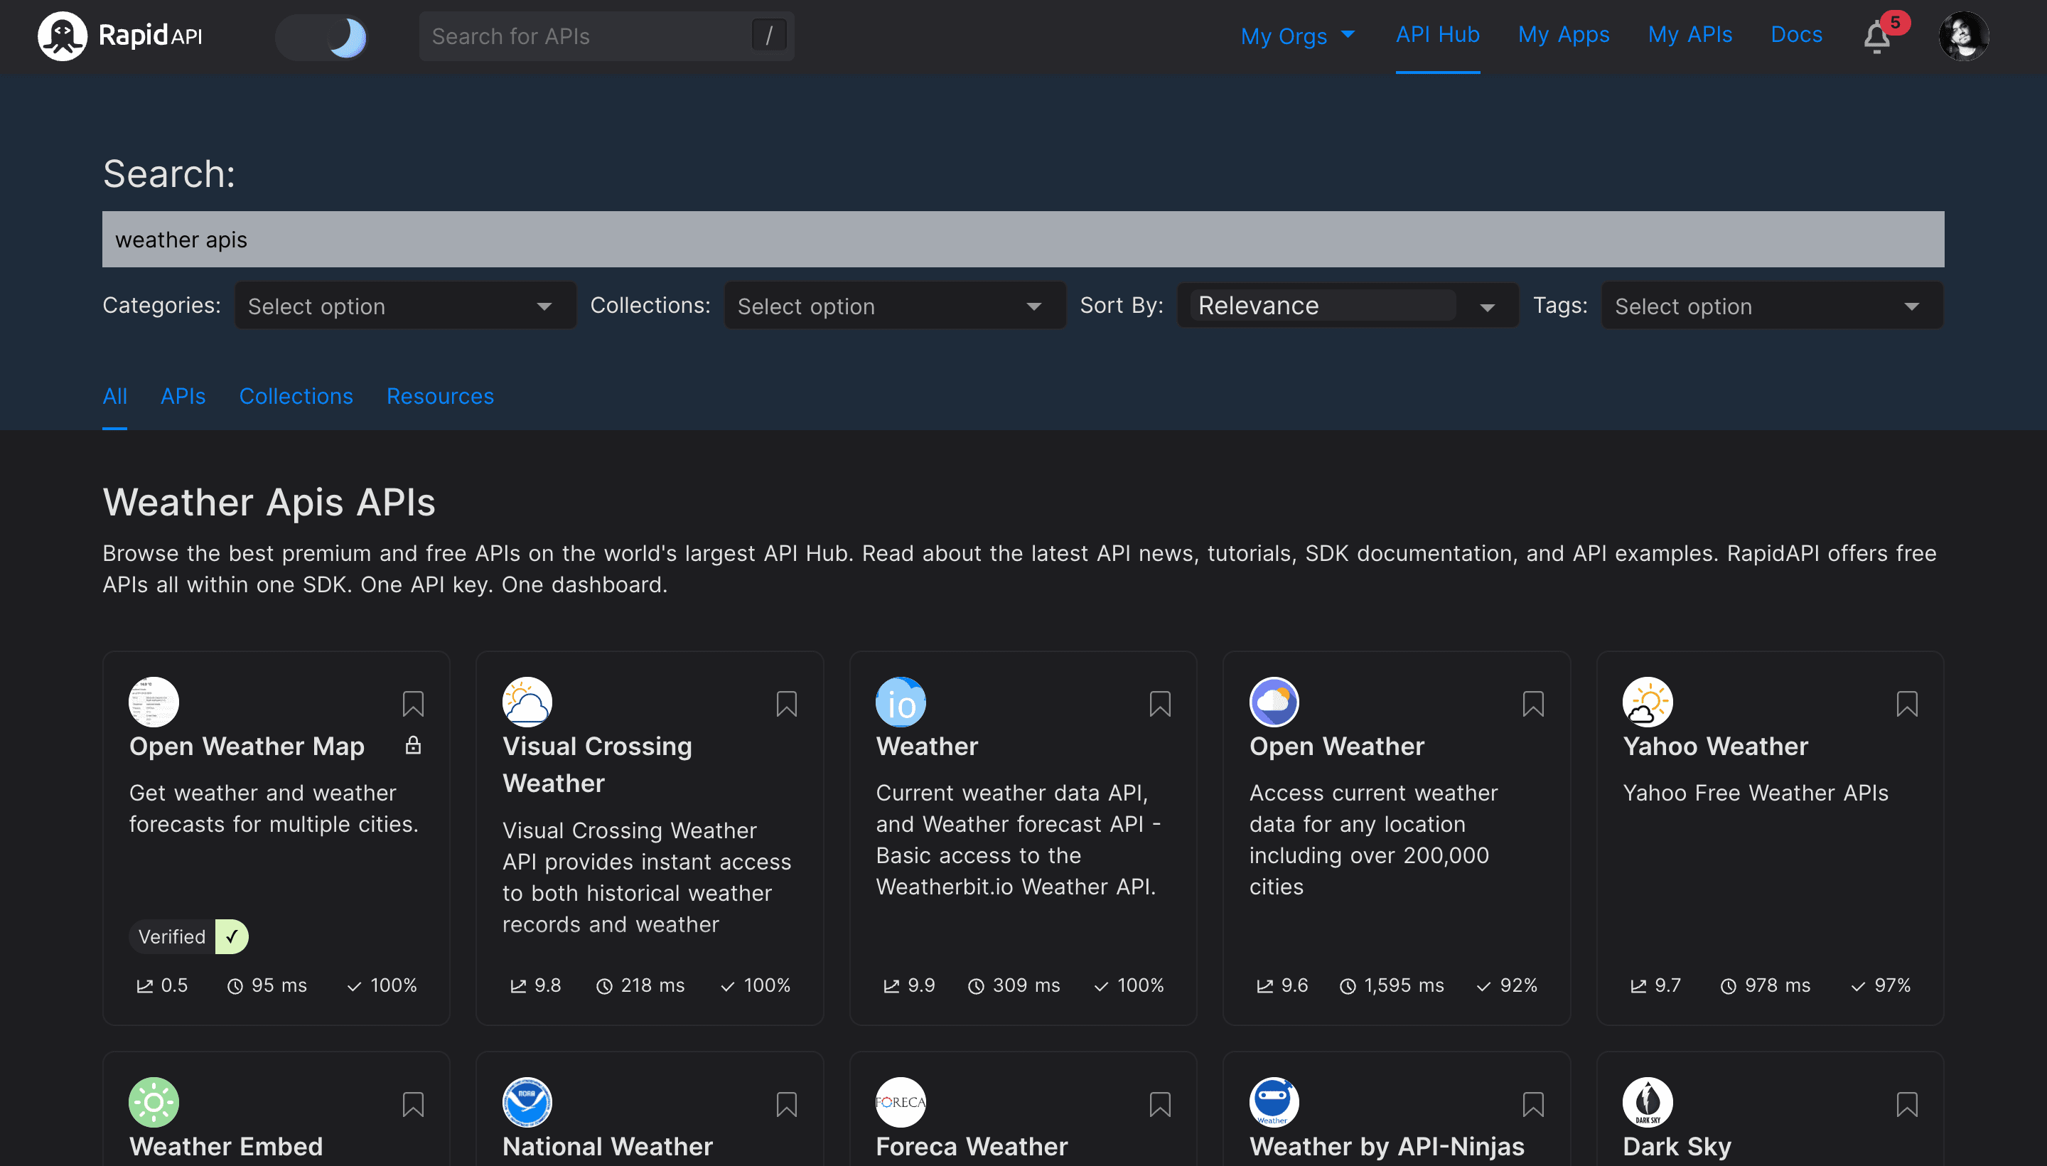
Task: Switch to the Collections tab
Action: click(295, 395)
